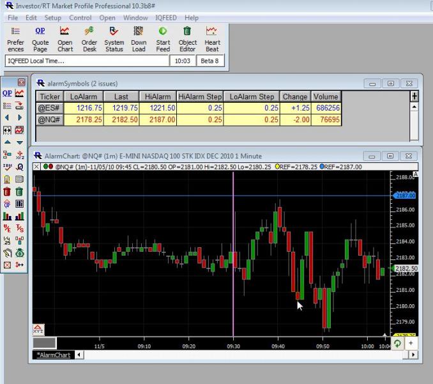Screen dimensions: 433x384
Task: Open the Heart Beat tool
Action: point(212,39)
